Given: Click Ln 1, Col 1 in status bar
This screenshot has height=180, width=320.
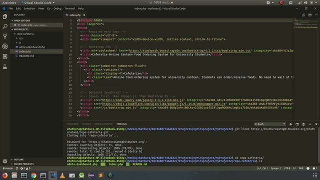Looking at the screenshot, I should [262, 168].
